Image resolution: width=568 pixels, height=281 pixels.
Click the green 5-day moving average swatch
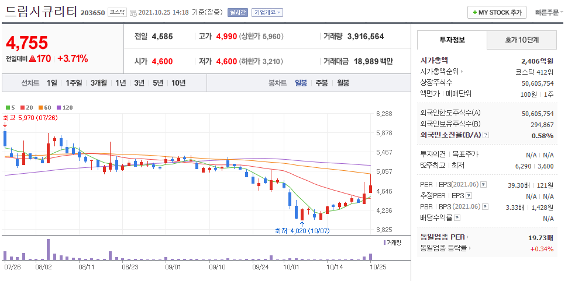[x=8, y=108]
